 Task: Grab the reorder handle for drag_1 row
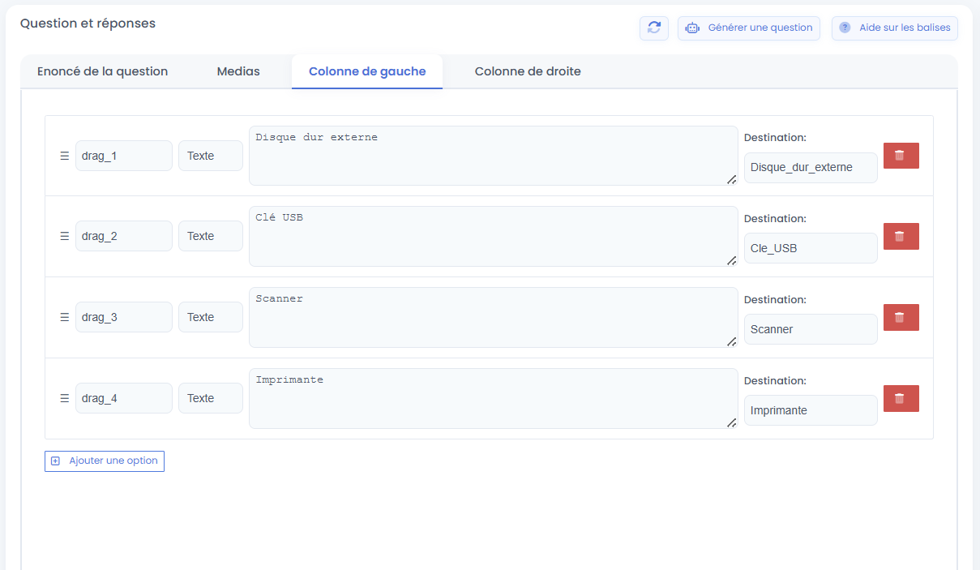click(x=64, y=156)
